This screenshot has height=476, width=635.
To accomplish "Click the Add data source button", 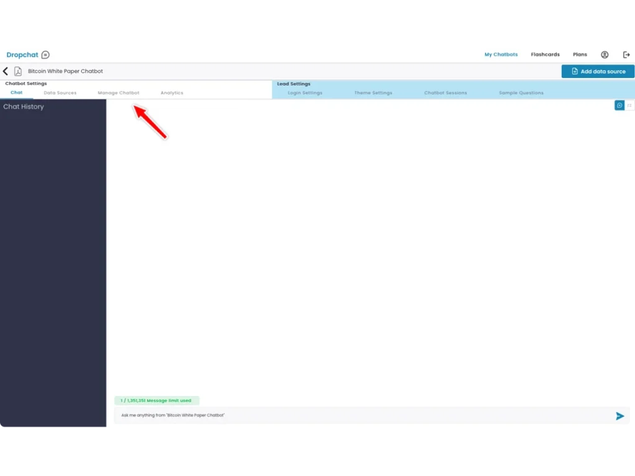I will (597, 71).
